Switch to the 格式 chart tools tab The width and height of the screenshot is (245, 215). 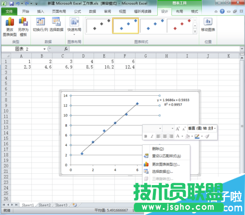(x=195, y=11)
